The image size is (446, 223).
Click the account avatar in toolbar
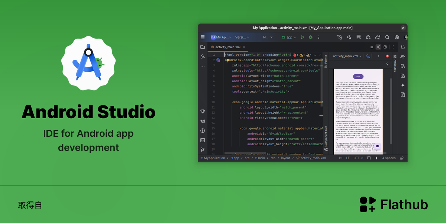[406, 37]
